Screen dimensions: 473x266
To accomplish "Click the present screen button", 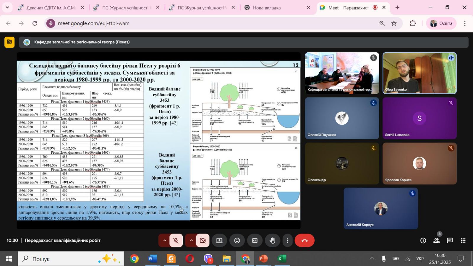I will coord(219,241).
